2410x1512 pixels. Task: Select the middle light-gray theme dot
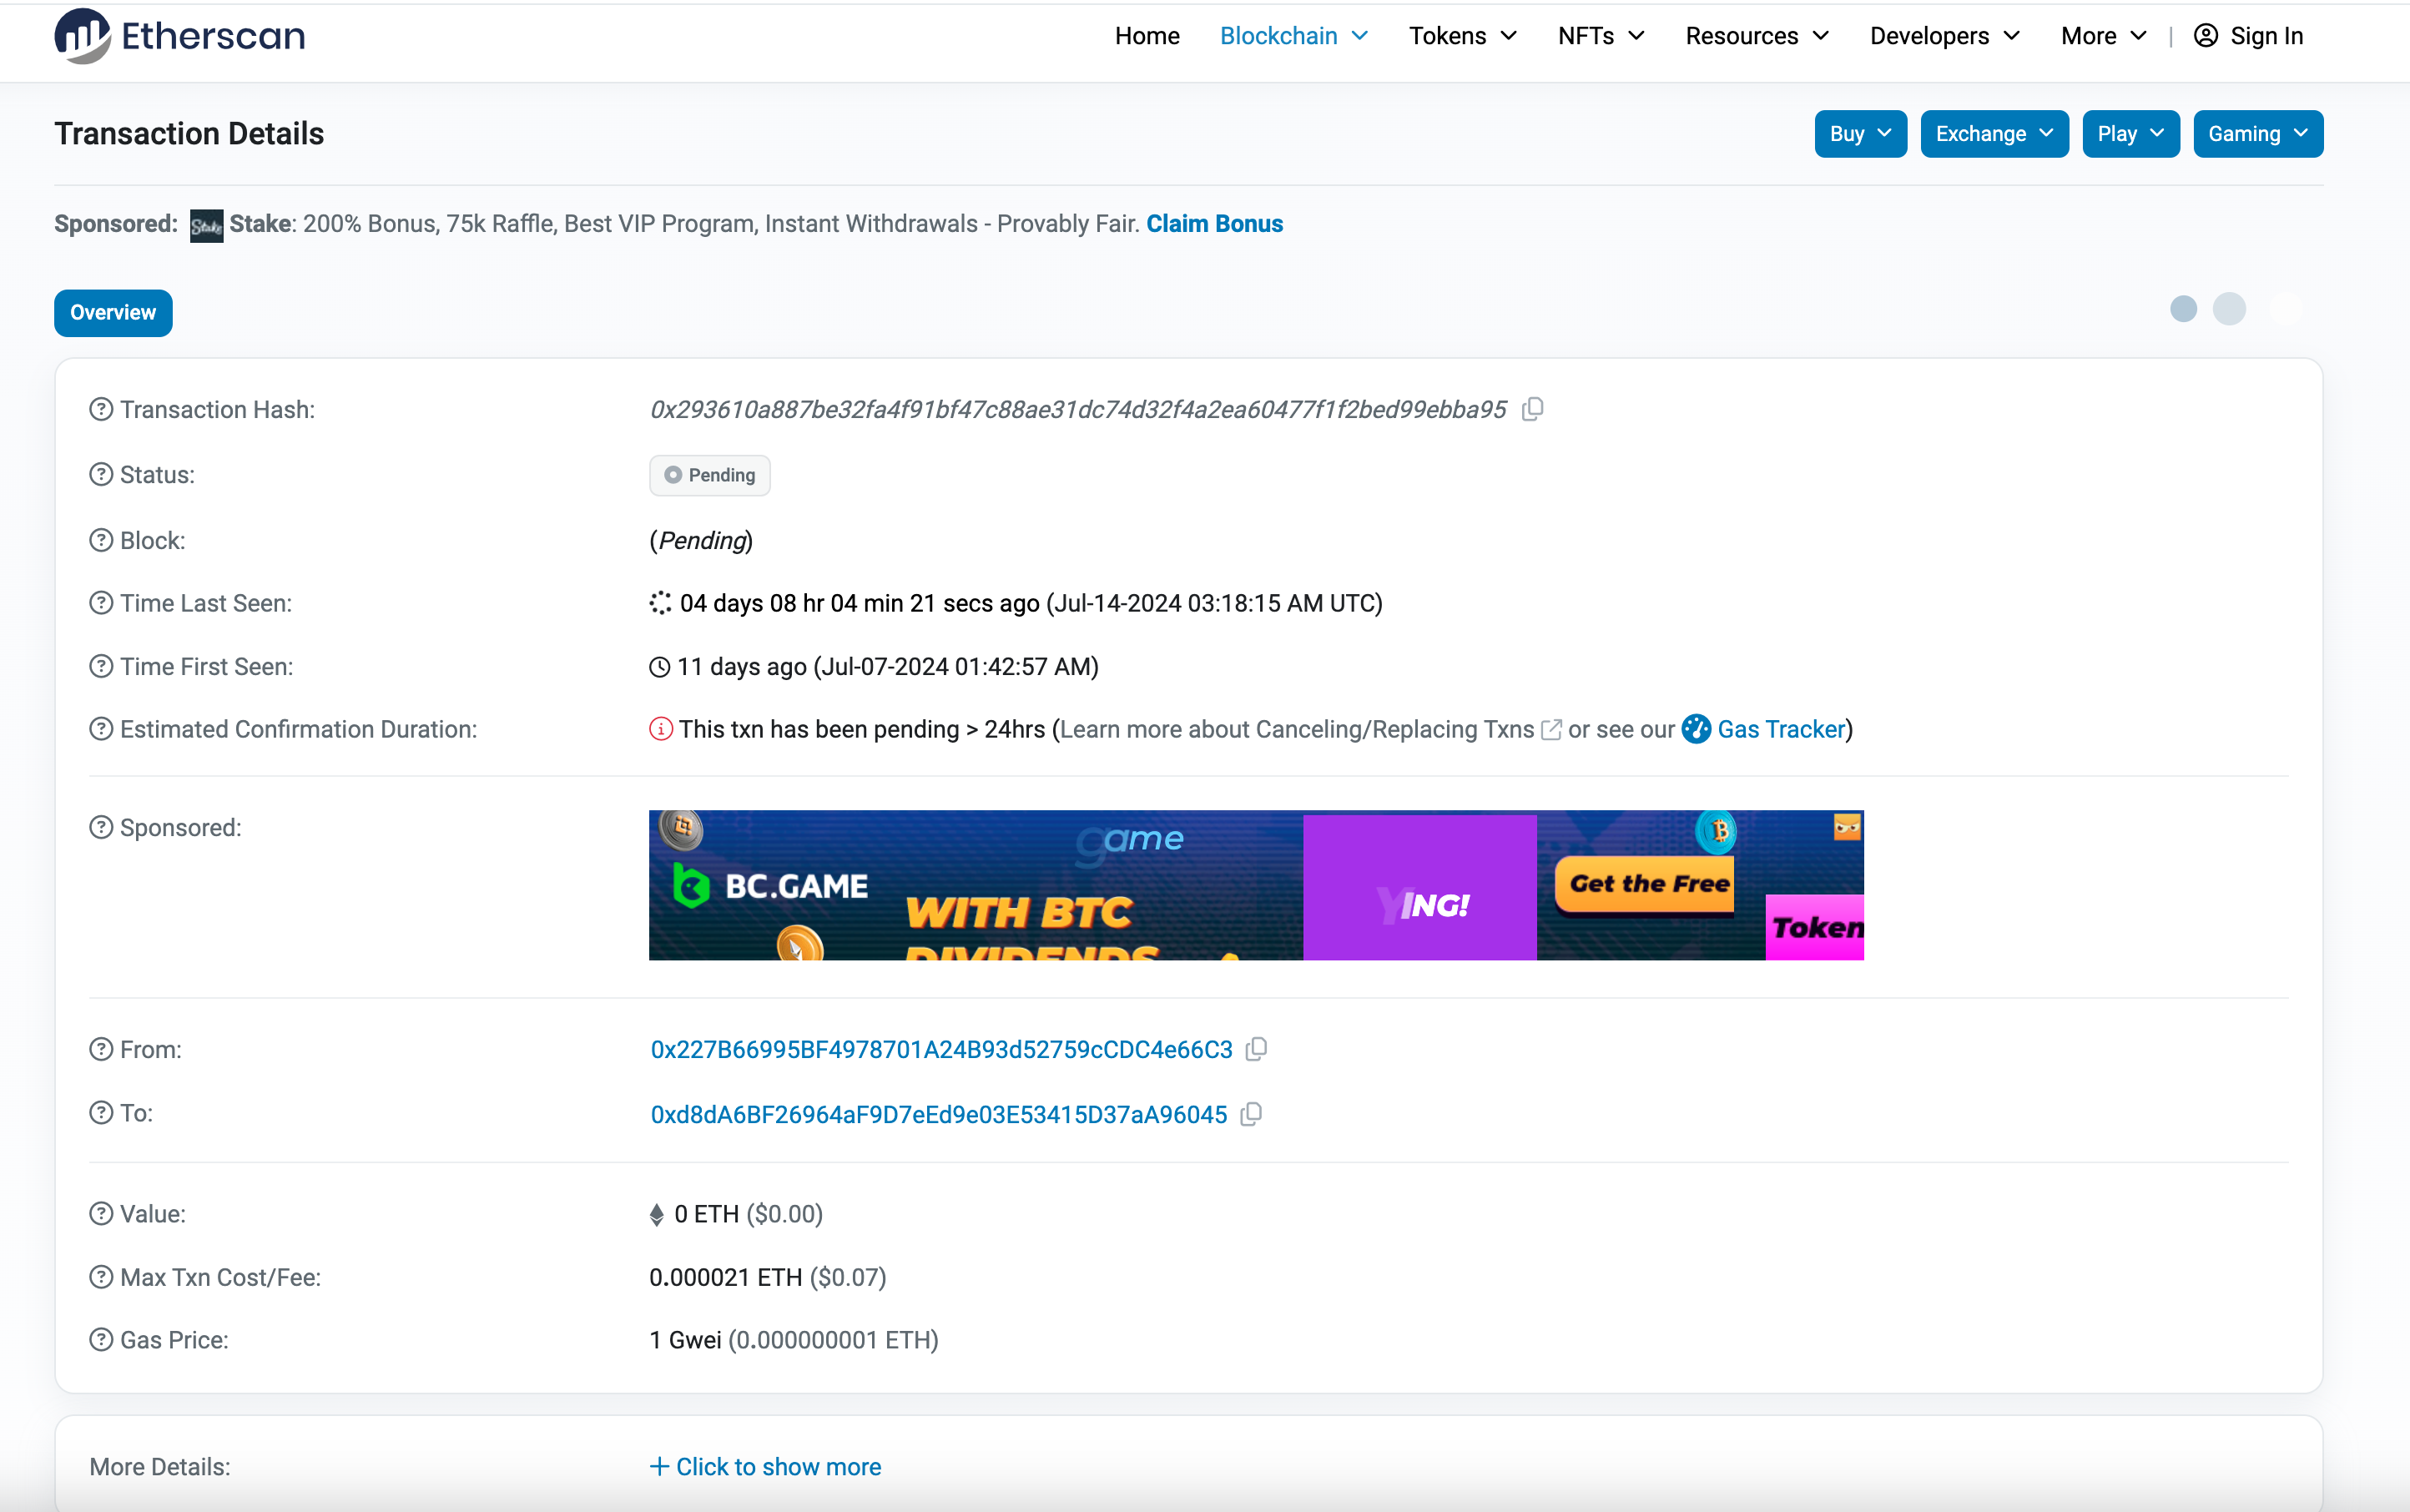click(2229, 309)
